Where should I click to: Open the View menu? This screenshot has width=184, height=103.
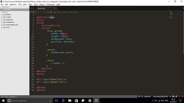tap(25, 5)
